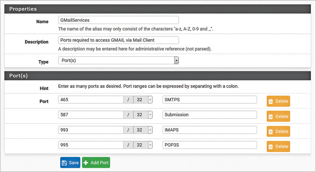The height and width of the screenshot is (172, 316).
Task: Open the mask dropdown for port 993
Action: pyautogui.click(x=150, y=130)
